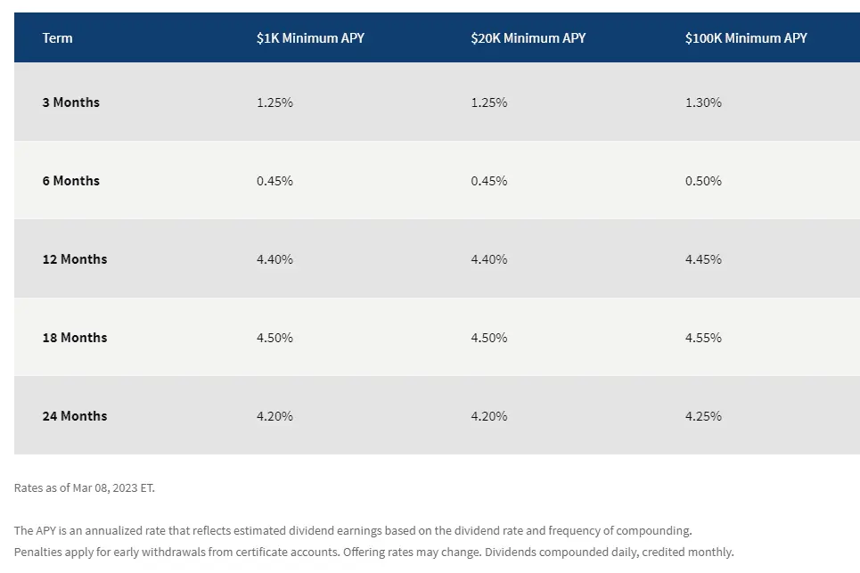Select the $20K Minimum APY column header
The image size is (860, 573).
[x=528, y=38]
